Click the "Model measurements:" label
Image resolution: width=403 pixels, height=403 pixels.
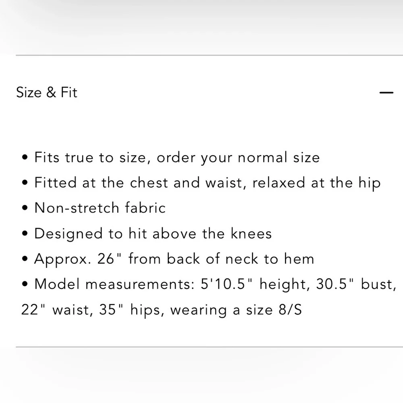point(114,284)
